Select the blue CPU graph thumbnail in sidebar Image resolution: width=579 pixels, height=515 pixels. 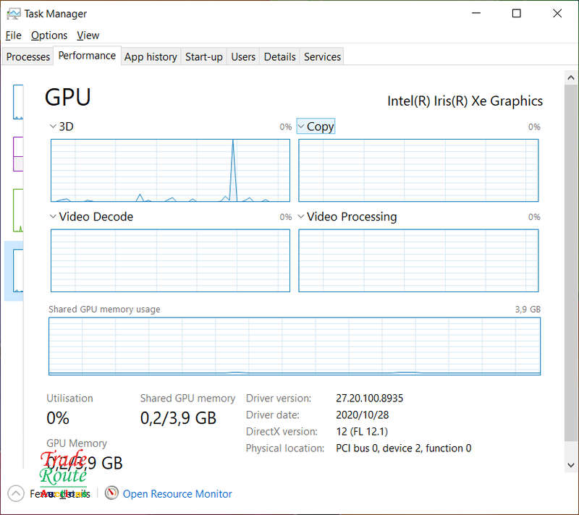[x=18, y=102]
